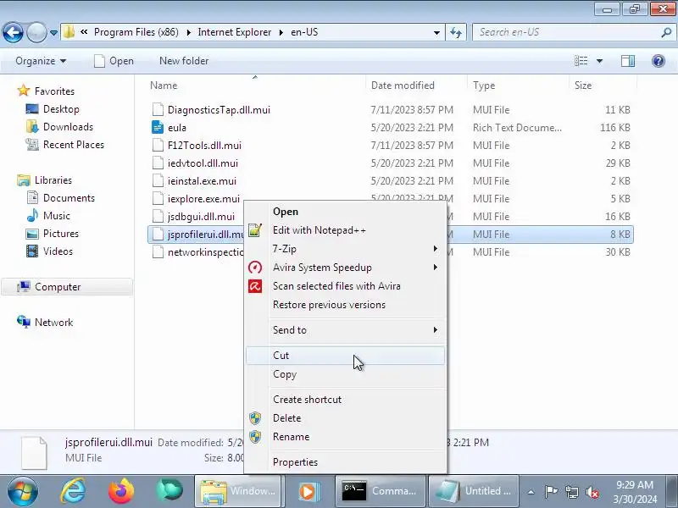Open Desktop in the navigation pane
The width and height of the screenshot is (678, 508).
coord(61,109)
